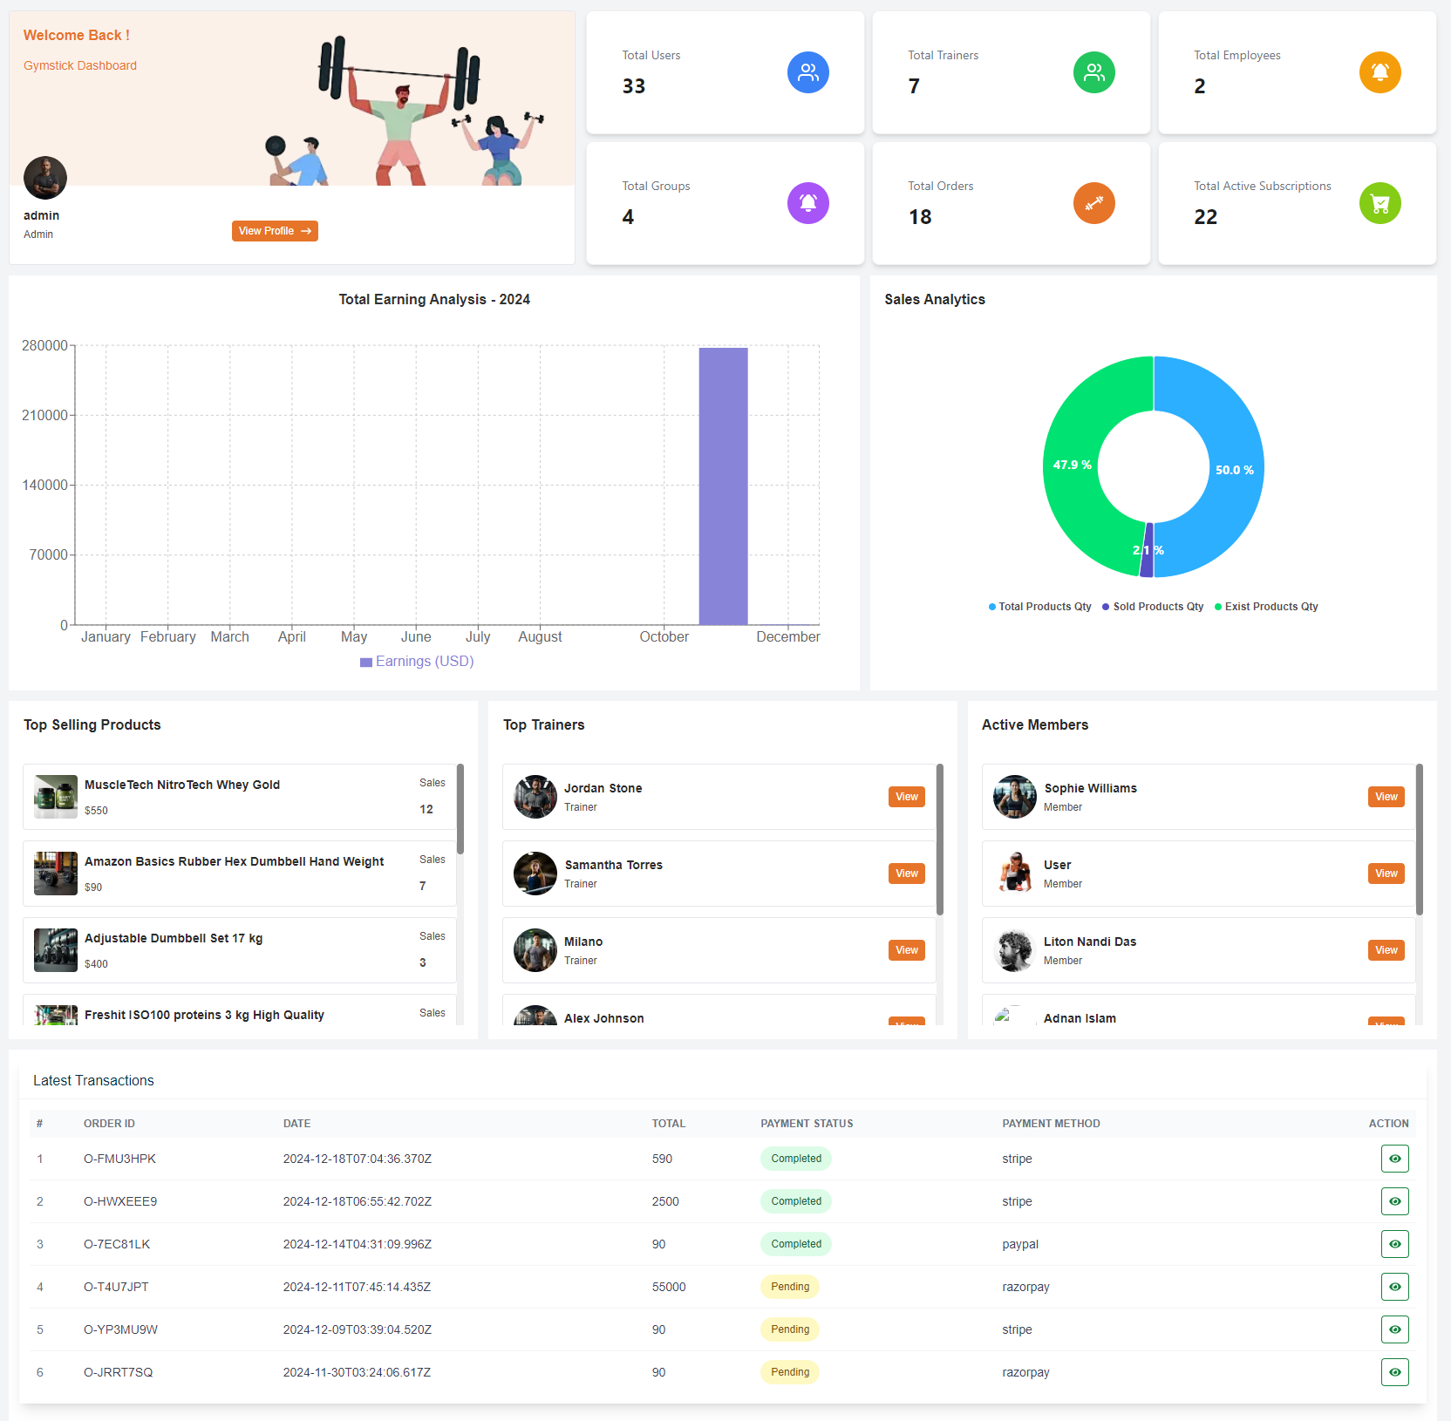
Task: View member Sophie Williams
Action: tap(1386, 797)
